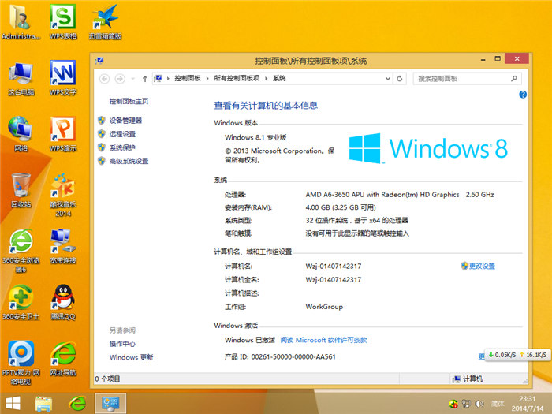The height and width of the screenshot is (414, 552).
Task: Open the help question mark icon
Action: point(523,95)
